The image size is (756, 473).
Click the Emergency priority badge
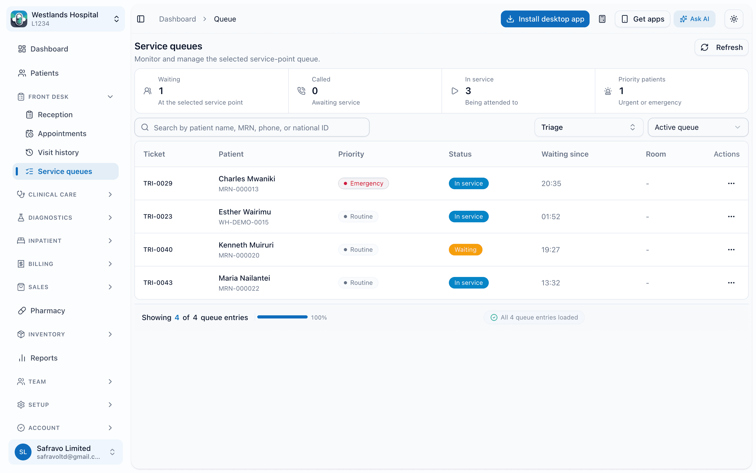click(x=363, y=183)
